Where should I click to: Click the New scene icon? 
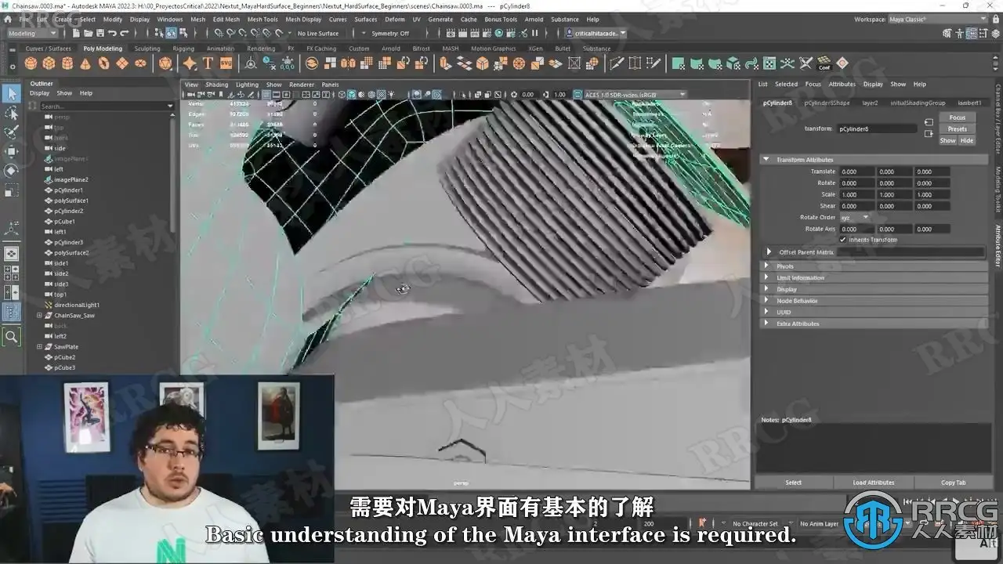coord(77,34)
